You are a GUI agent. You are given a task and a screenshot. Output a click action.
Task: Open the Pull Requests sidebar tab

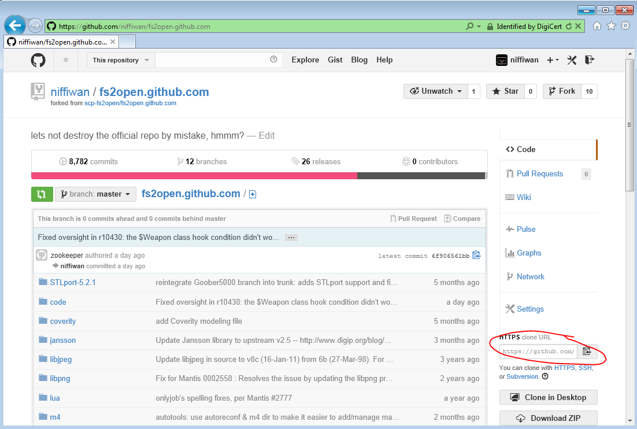pos(539,173)
